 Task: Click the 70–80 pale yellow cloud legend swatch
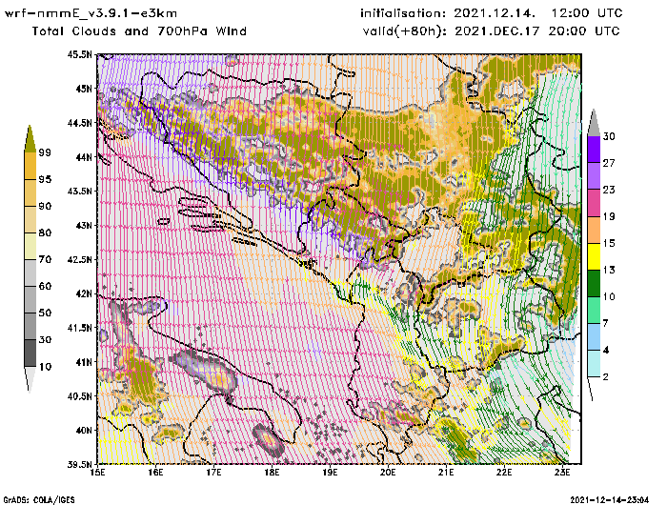(30, 246)
